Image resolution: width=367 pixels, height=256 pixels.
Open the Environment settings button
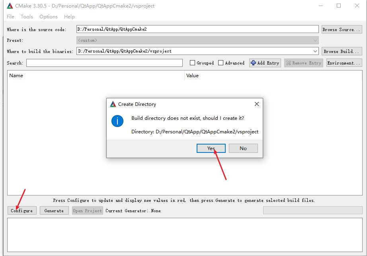coord(344,63)
